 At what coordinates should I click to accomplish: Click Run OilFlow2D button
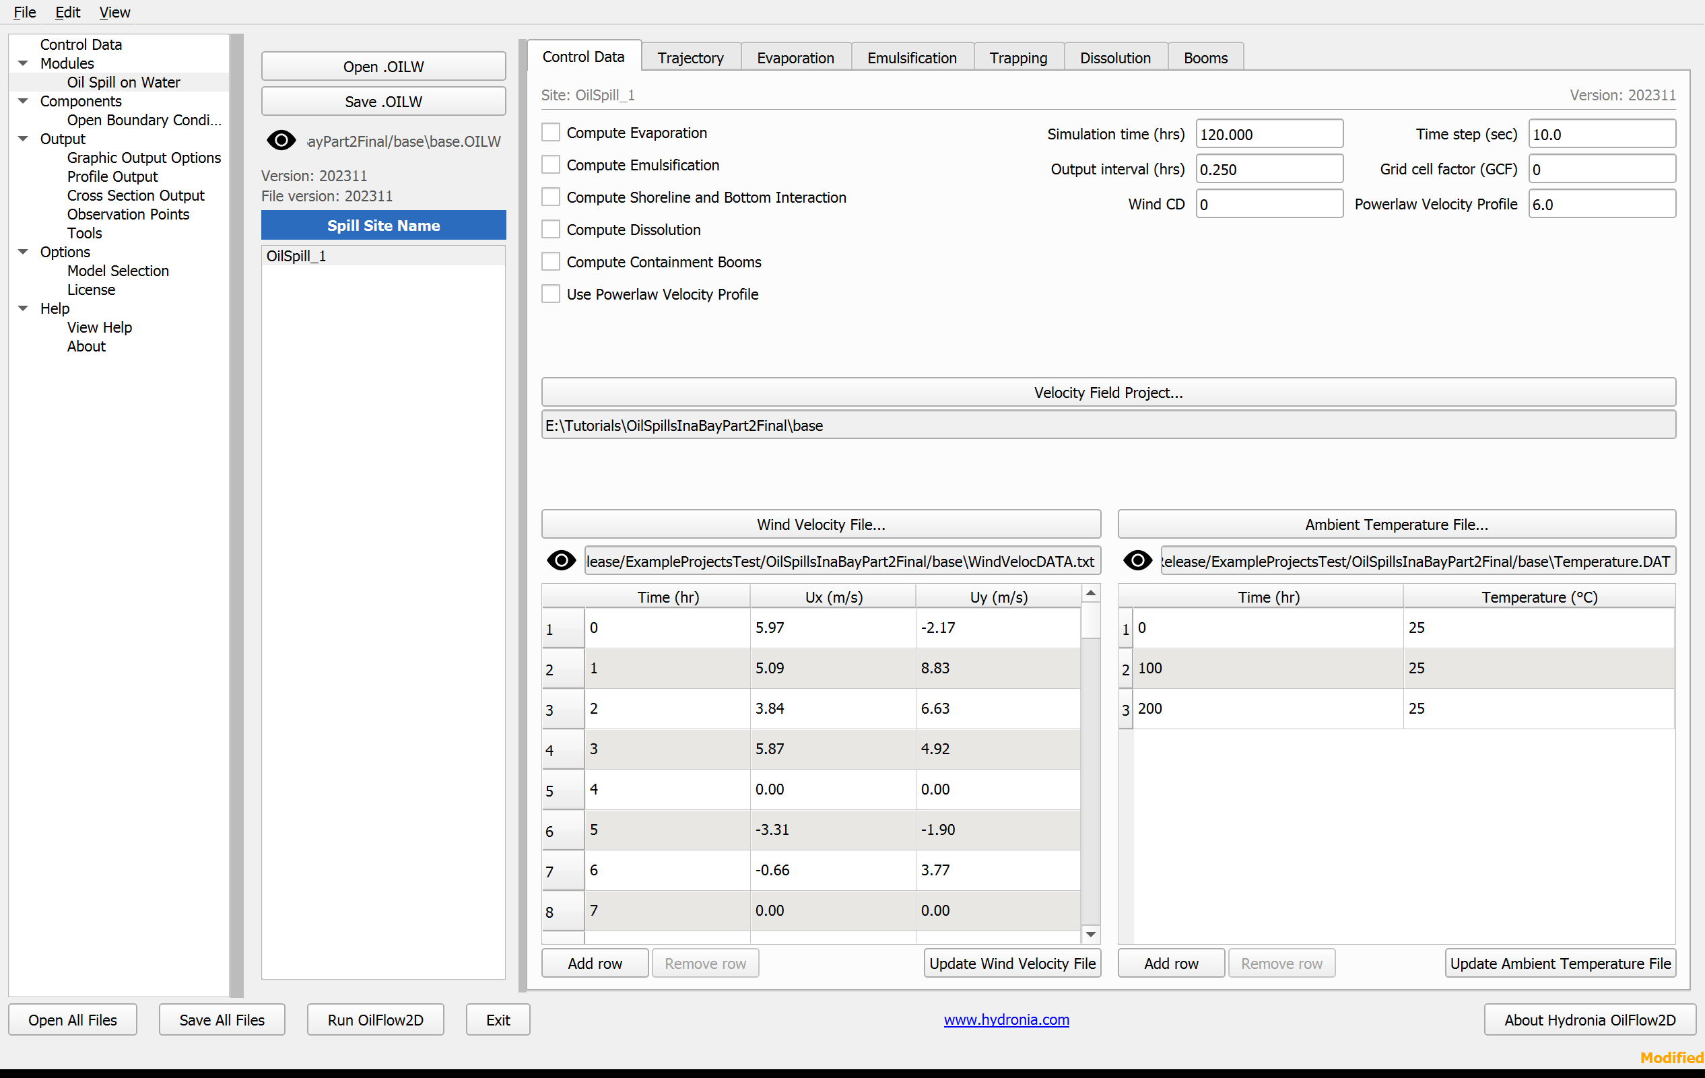[x=375, y=1019]
